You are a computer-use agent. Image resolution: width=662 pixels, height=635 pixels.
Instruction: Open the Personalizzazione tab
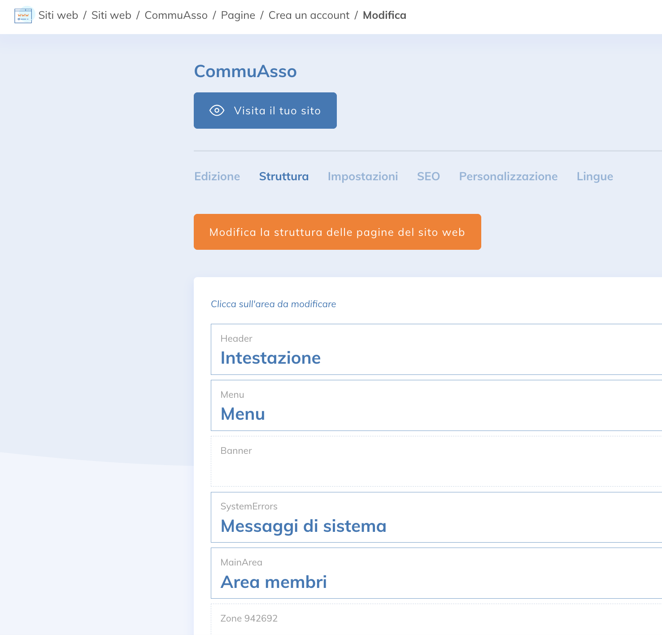point(508,176)
